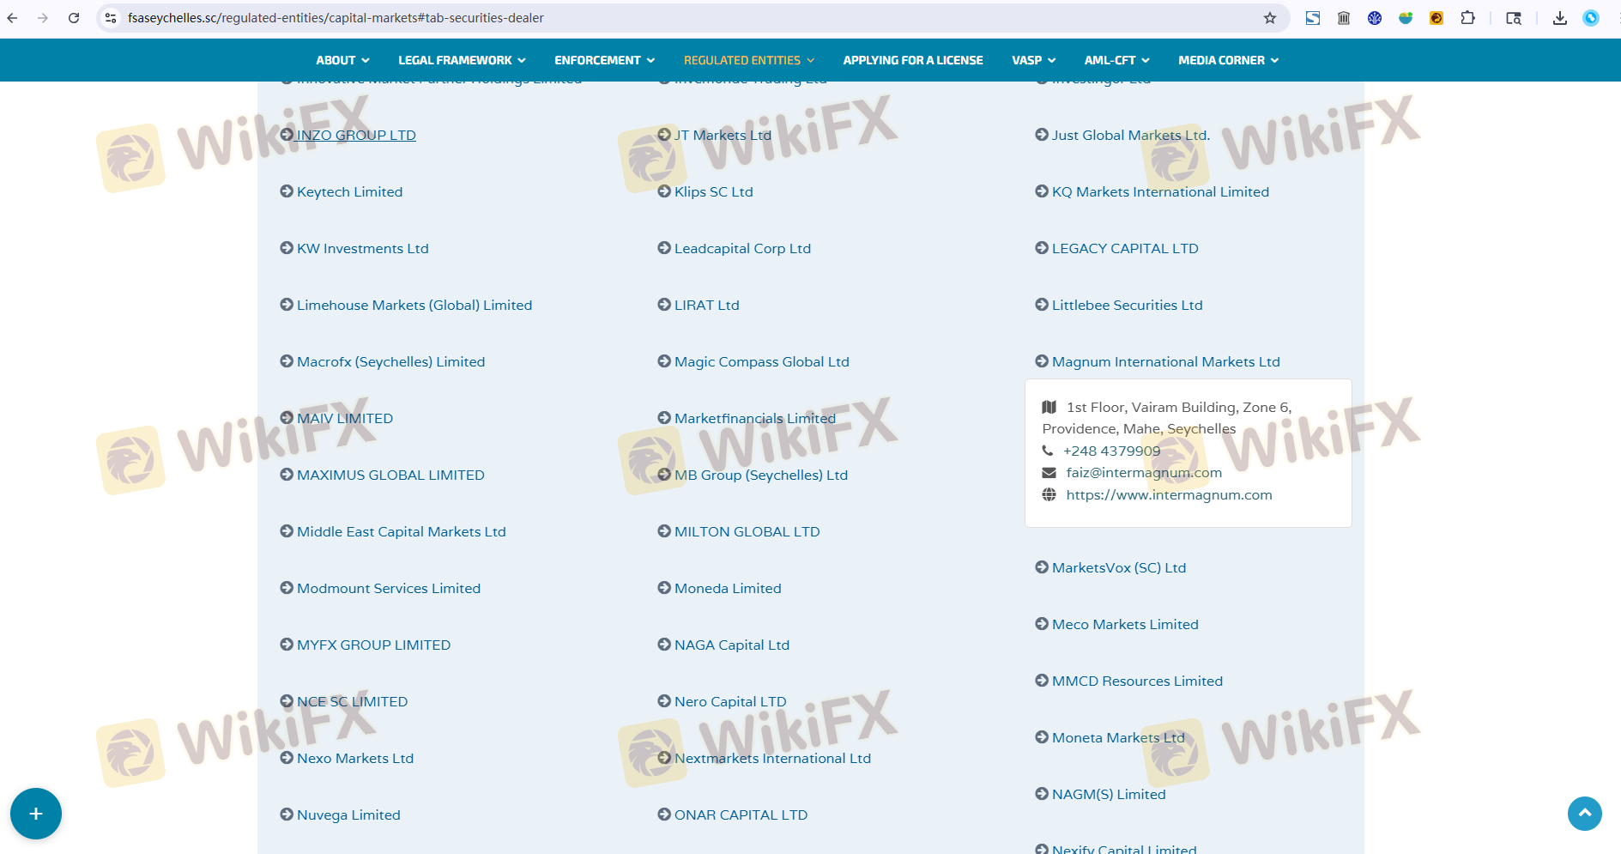Click the scroll-to-top arrow button
1621x854 pixels.
click(x=1585, y=814)
